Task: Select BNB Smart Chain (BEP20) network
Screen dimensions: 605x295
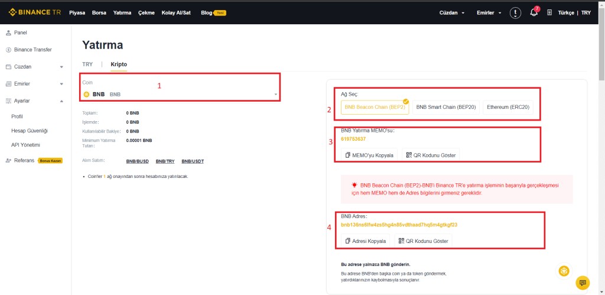Action: tap(445, 107)
